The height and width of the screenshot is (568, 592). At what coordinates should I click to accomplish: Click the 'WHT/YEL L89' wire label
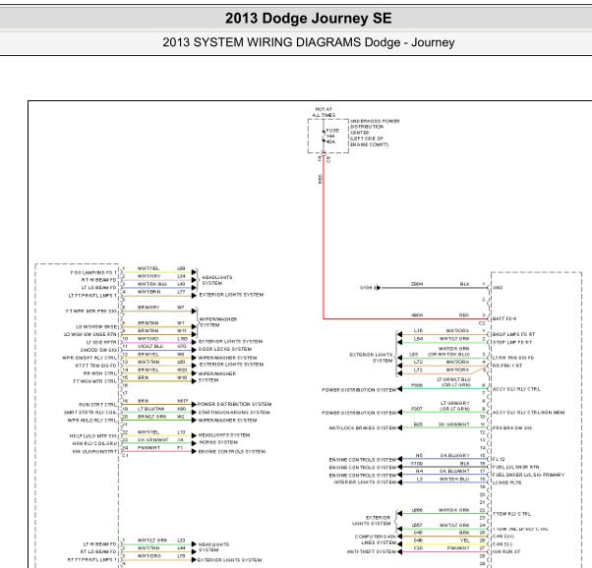tap(161, 268)
